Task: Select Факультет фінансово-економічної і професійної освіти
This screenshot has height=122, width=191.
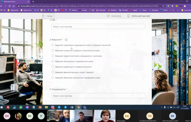Action: [53, 78]
